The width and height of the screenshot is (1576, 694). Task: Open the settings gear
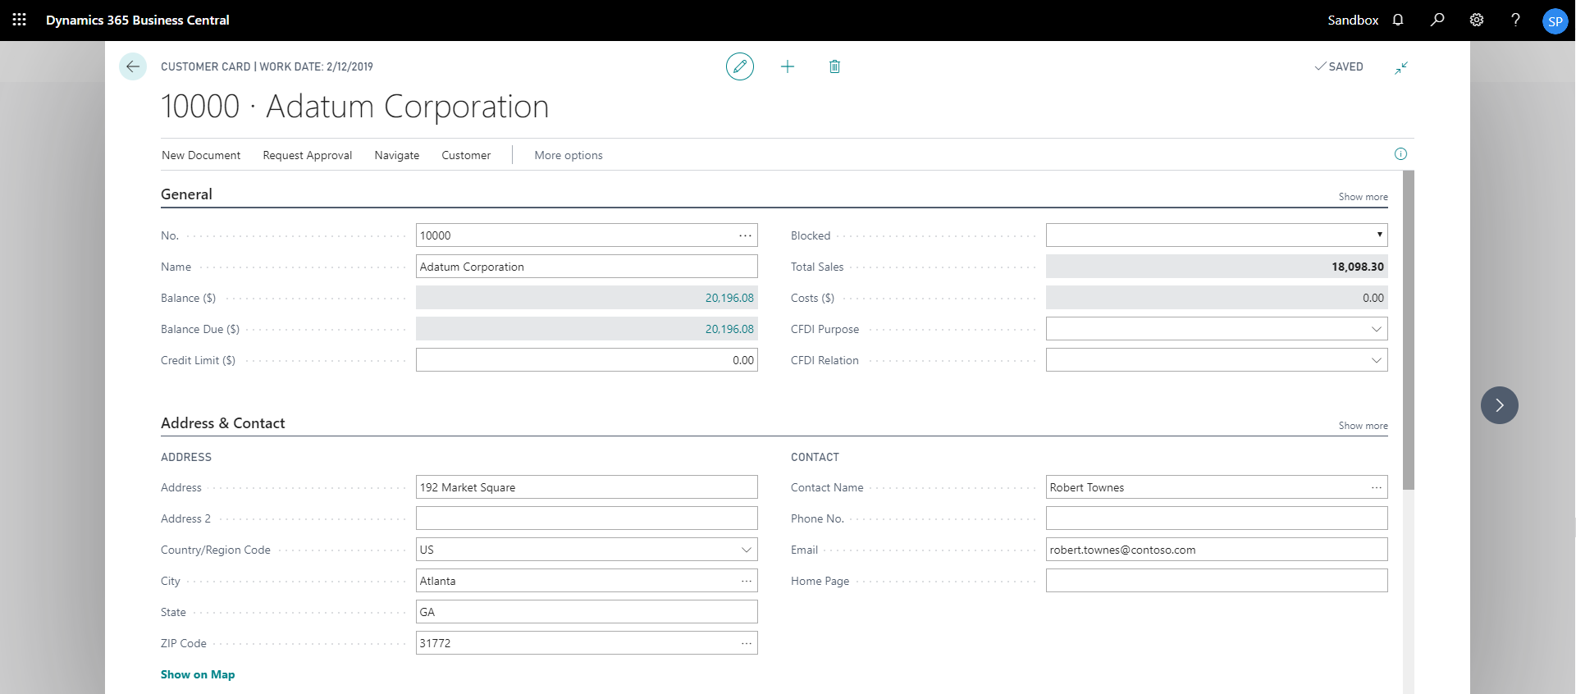[x=1477, y=20]
